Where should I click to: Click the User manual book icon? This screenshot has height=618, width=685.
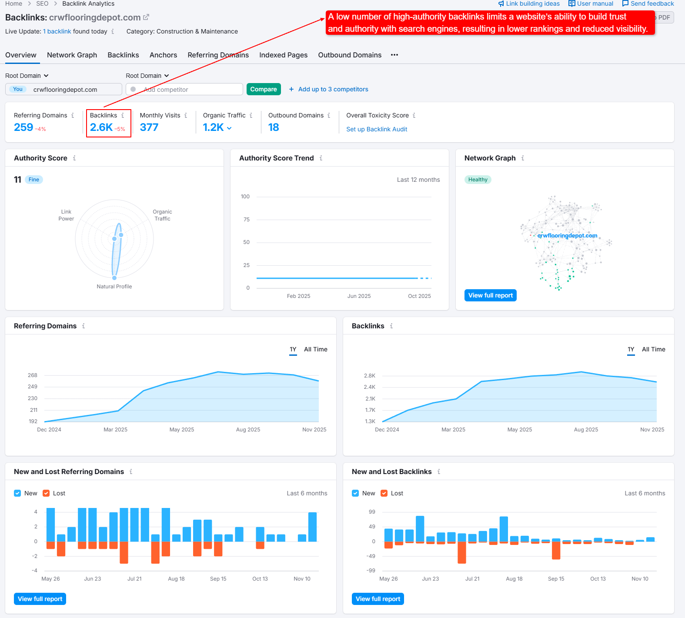tap(571, 3)
